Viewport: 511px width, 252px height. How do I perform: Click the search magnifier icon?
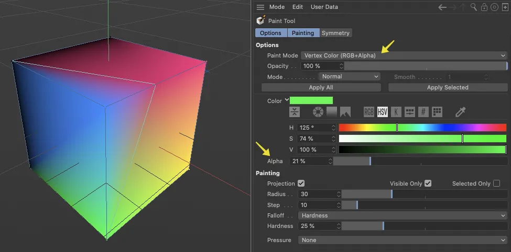474,7
